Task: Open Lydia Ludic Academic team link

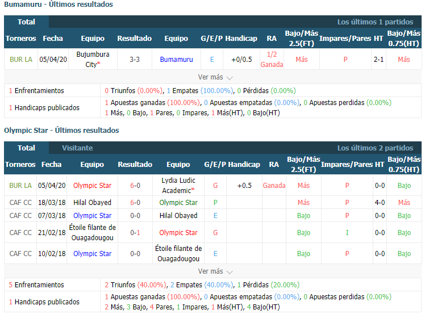Action: point(178,186)
